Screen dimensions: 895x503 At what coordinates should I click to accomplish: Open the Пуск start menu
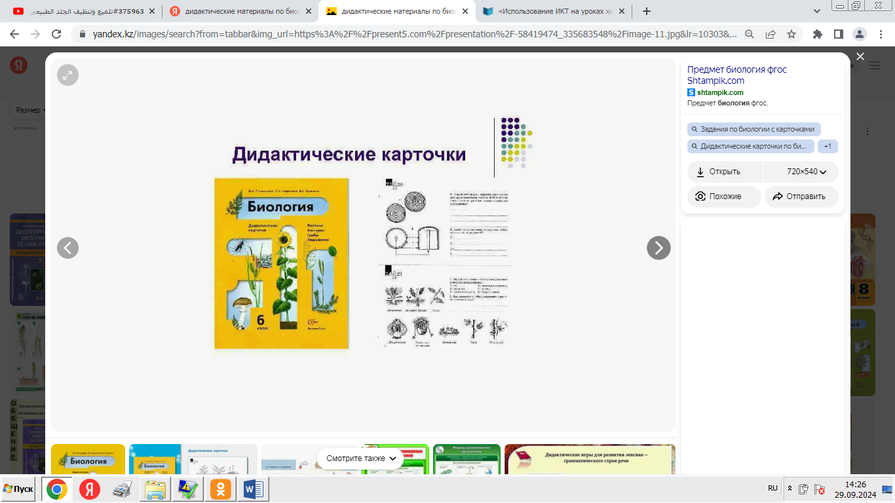pos(18,489)
